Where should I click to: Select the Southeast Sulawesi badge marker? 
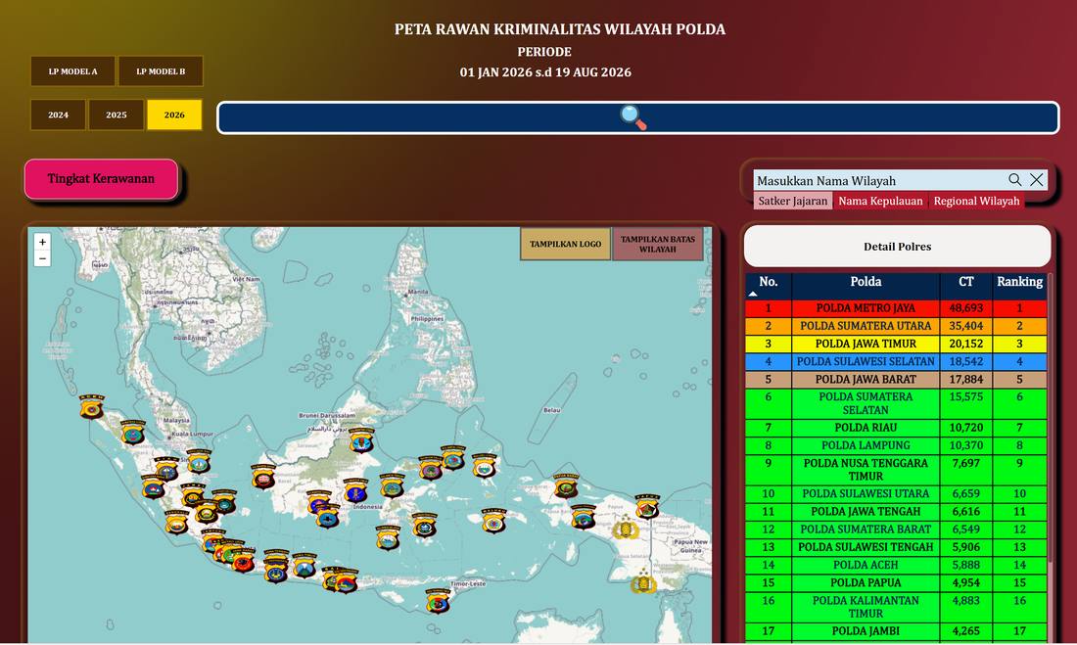(425, 526)
